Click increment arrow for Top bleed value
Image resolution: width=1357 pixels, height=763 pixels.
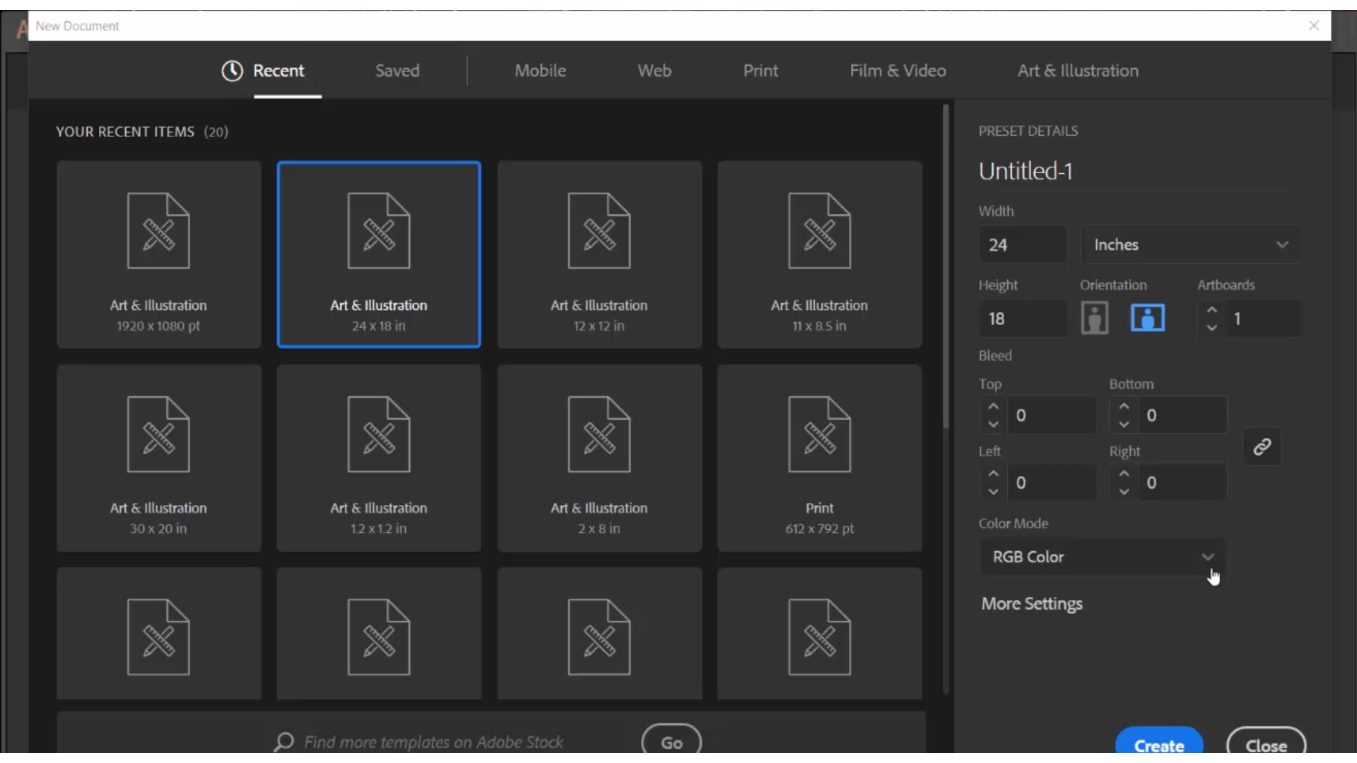[x=992, y=406]
